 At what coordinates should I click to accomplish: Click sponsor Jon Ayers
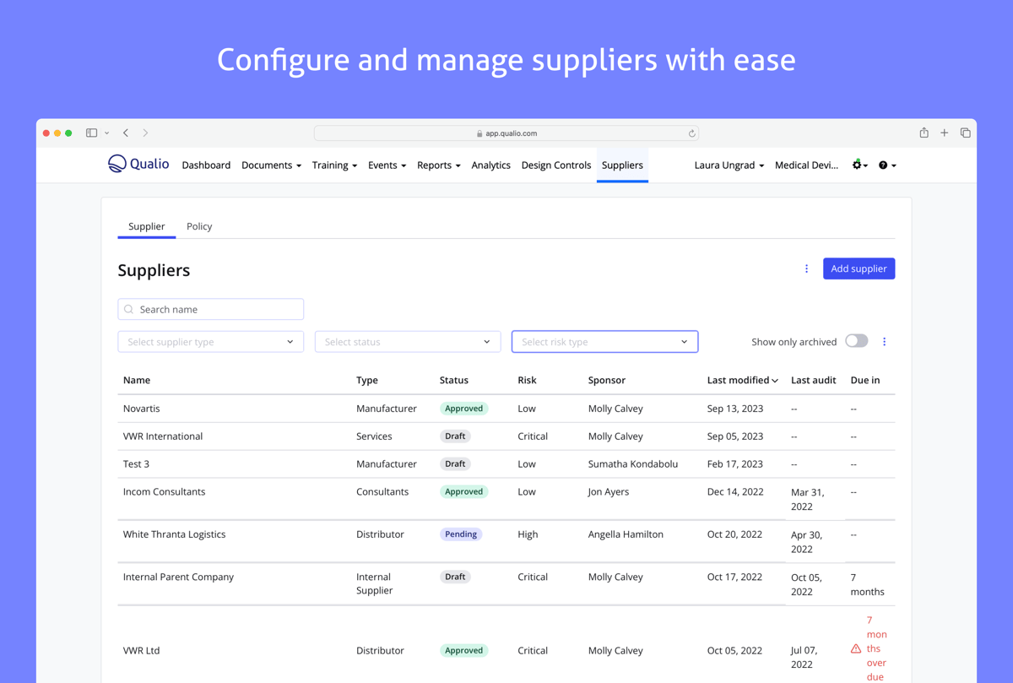coord(609,492)
